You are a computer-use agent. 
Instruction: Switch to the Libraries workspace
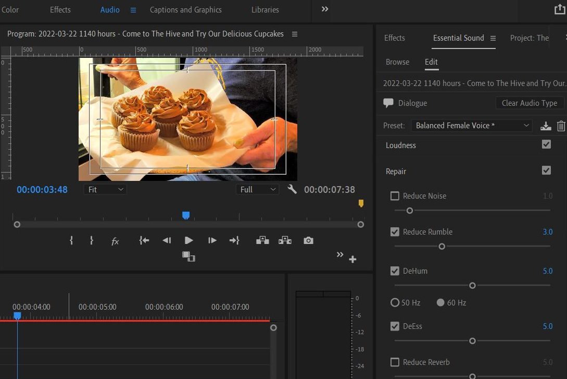265,10
